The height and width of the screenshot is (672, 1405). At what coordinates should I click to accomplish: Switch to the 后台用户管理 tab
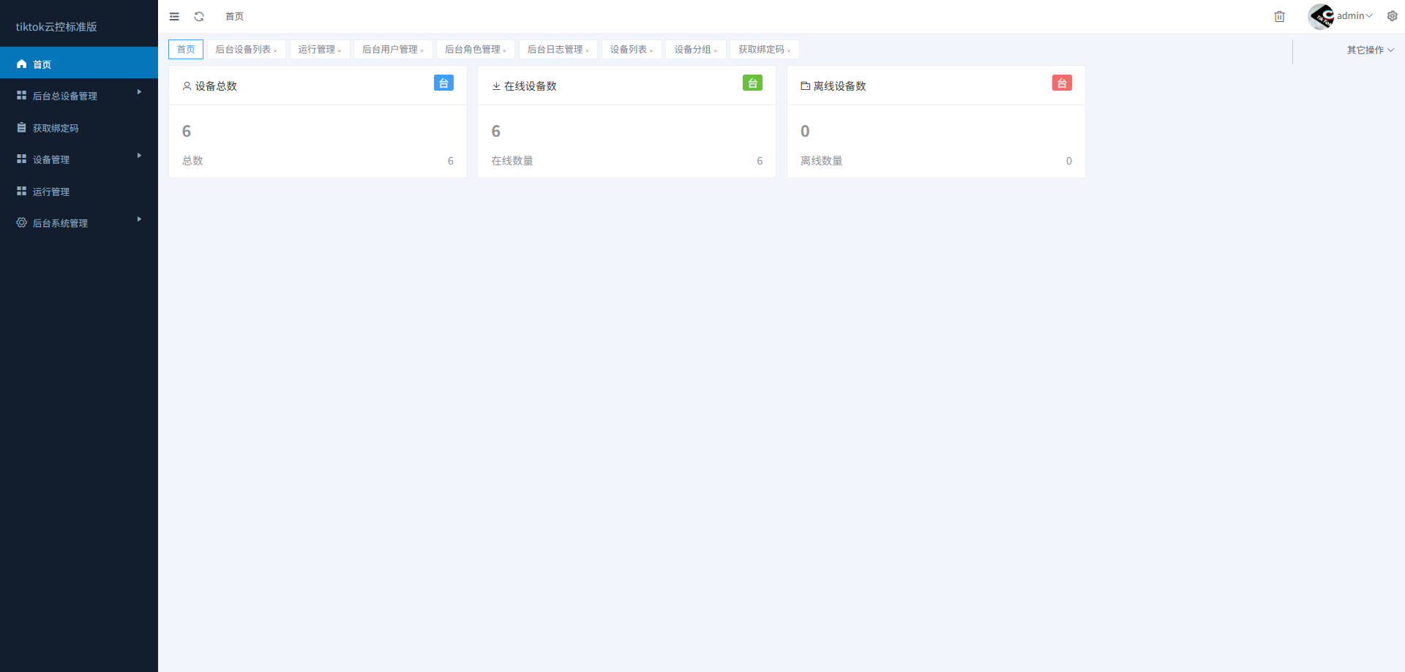tap(389, 49)
